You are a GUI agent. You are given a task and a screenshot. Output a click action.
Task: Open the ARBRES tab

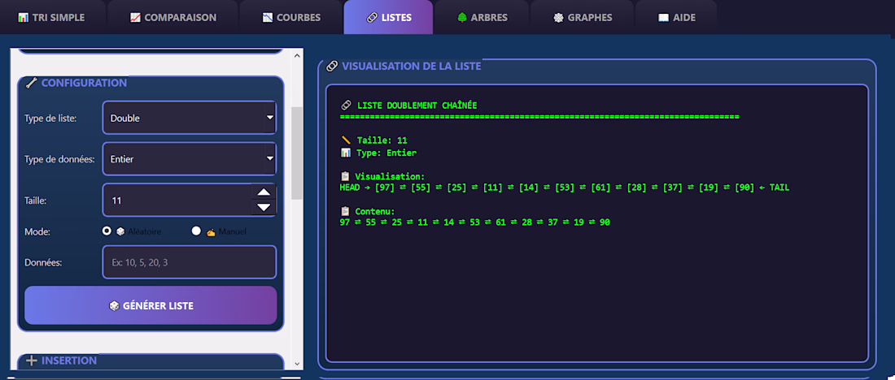(x=482, y=18)
